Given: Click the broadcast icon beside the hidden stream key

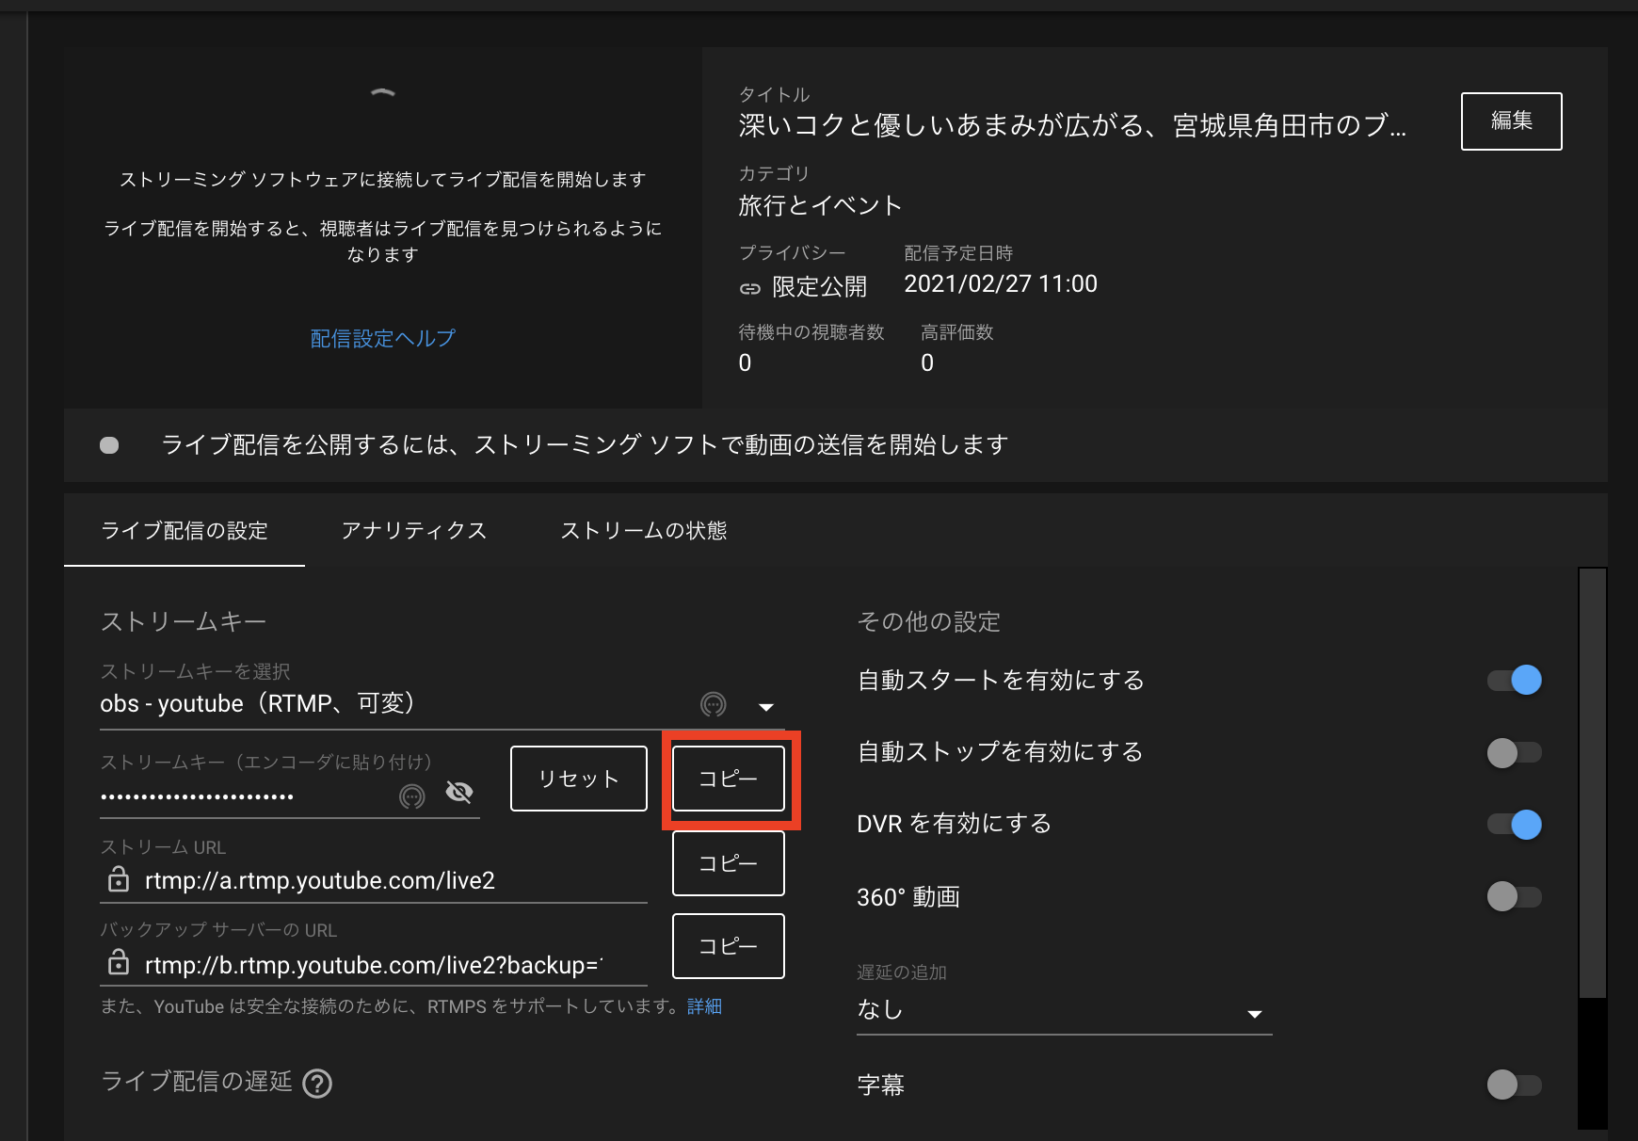Looking at the screenshot, I should [x=412, y=794].
